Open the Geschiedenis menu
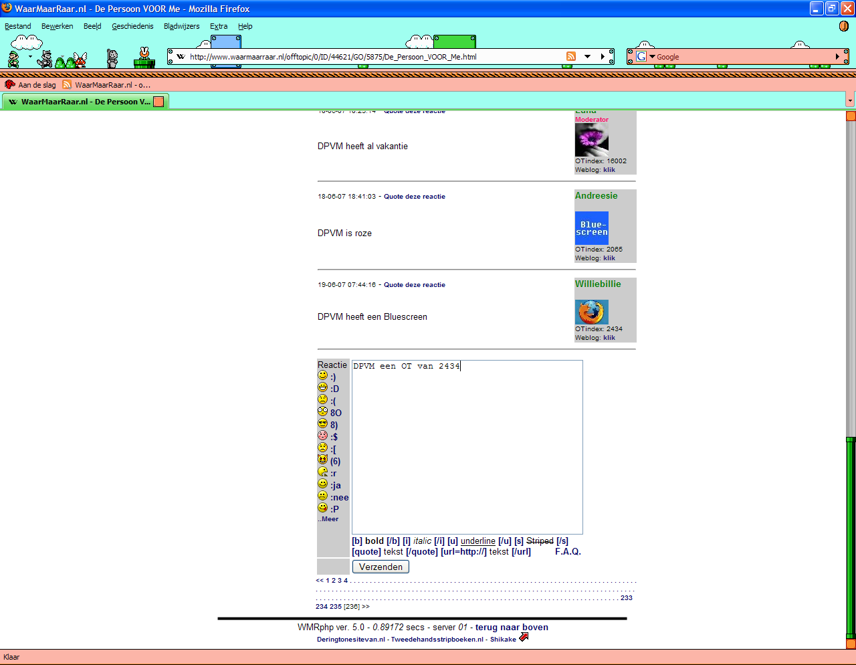The image size is (856, 665). (x=132, y=26)
